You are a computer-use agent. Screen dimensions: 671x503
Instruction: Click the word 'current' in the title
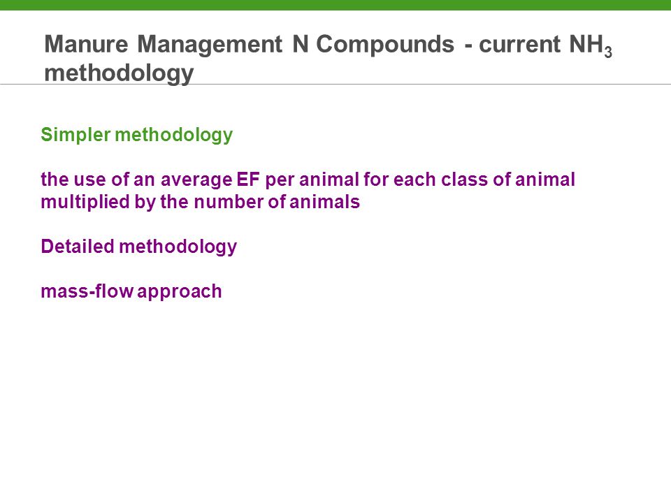519,44
